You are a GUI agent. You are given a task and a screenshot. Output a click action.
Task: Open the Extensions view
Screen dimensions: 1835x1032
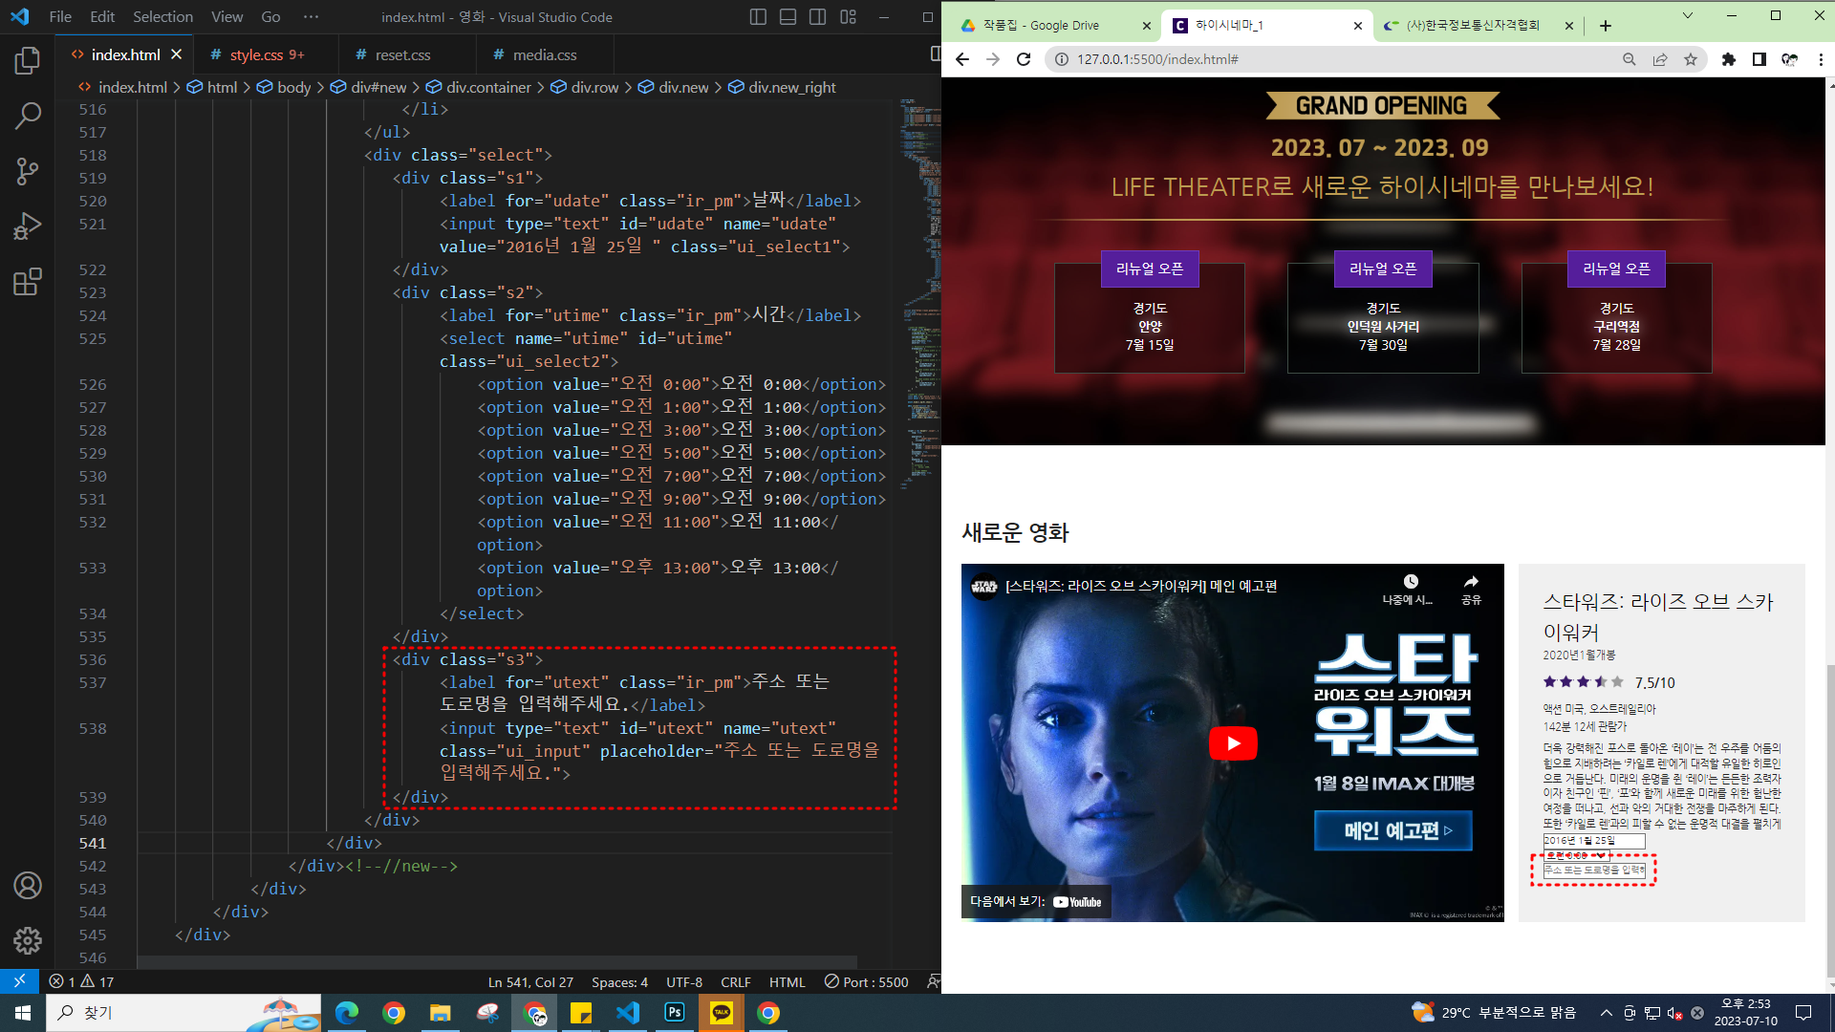(x=28, y=282)
